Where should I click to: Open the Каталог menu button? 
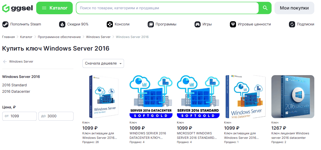pos(54,8)
